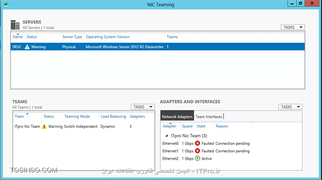The image size is (322, 180).
Task: Sort teams list by Team column
Action: 19,117
